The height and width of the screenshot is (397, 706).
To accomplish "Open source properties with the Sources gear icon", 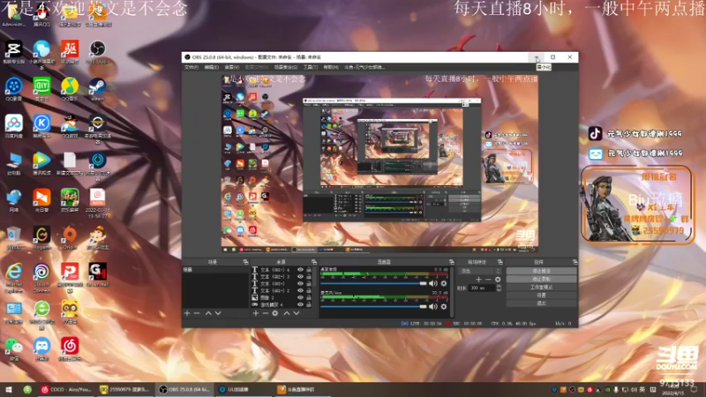I will pos(275,313).
